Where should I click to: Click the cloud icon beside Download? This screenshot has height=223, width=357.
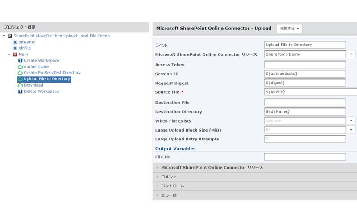20,85
